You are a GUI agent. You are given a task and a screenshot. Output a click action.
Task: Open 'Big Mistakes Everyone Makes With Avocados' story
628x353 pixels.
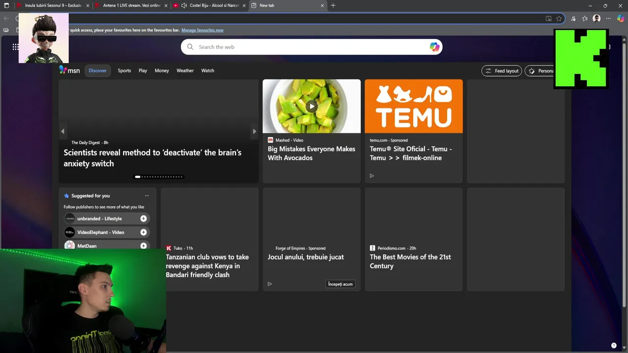click(x=312, y=153)
